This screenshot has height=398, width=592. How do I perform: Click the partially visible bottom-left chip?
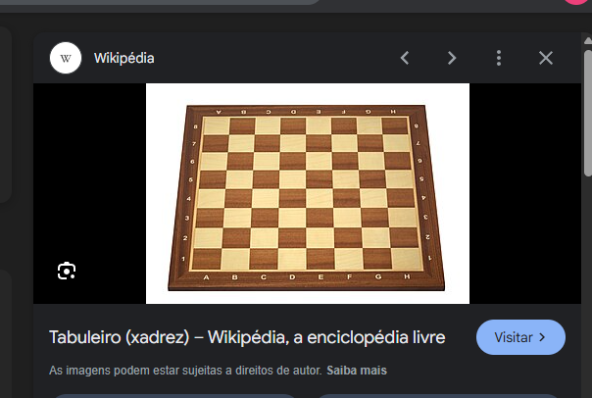[173, 396]
